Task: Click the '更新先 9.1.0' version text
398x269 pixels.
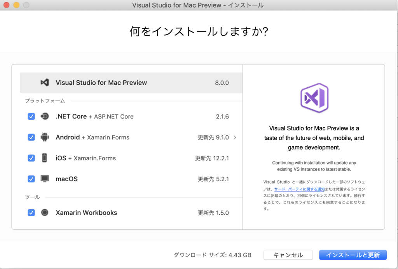Action: pos(213,137)
